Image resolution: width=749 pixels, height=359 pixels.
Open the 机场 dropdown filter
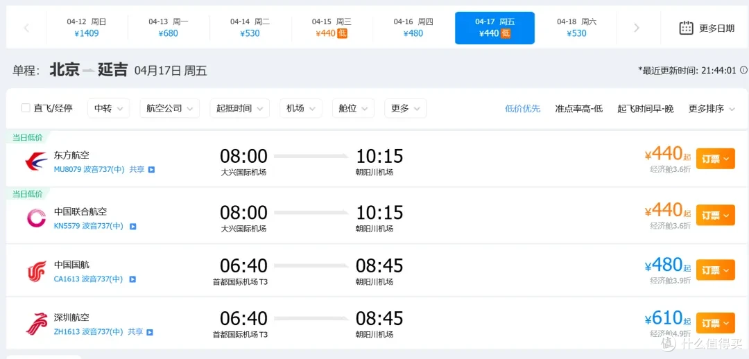coord(301,108)
